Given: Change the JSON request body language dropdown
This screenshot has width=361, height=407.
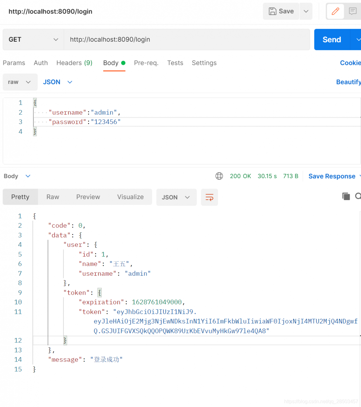Looking at the screenshot, I should click(58, 82).
